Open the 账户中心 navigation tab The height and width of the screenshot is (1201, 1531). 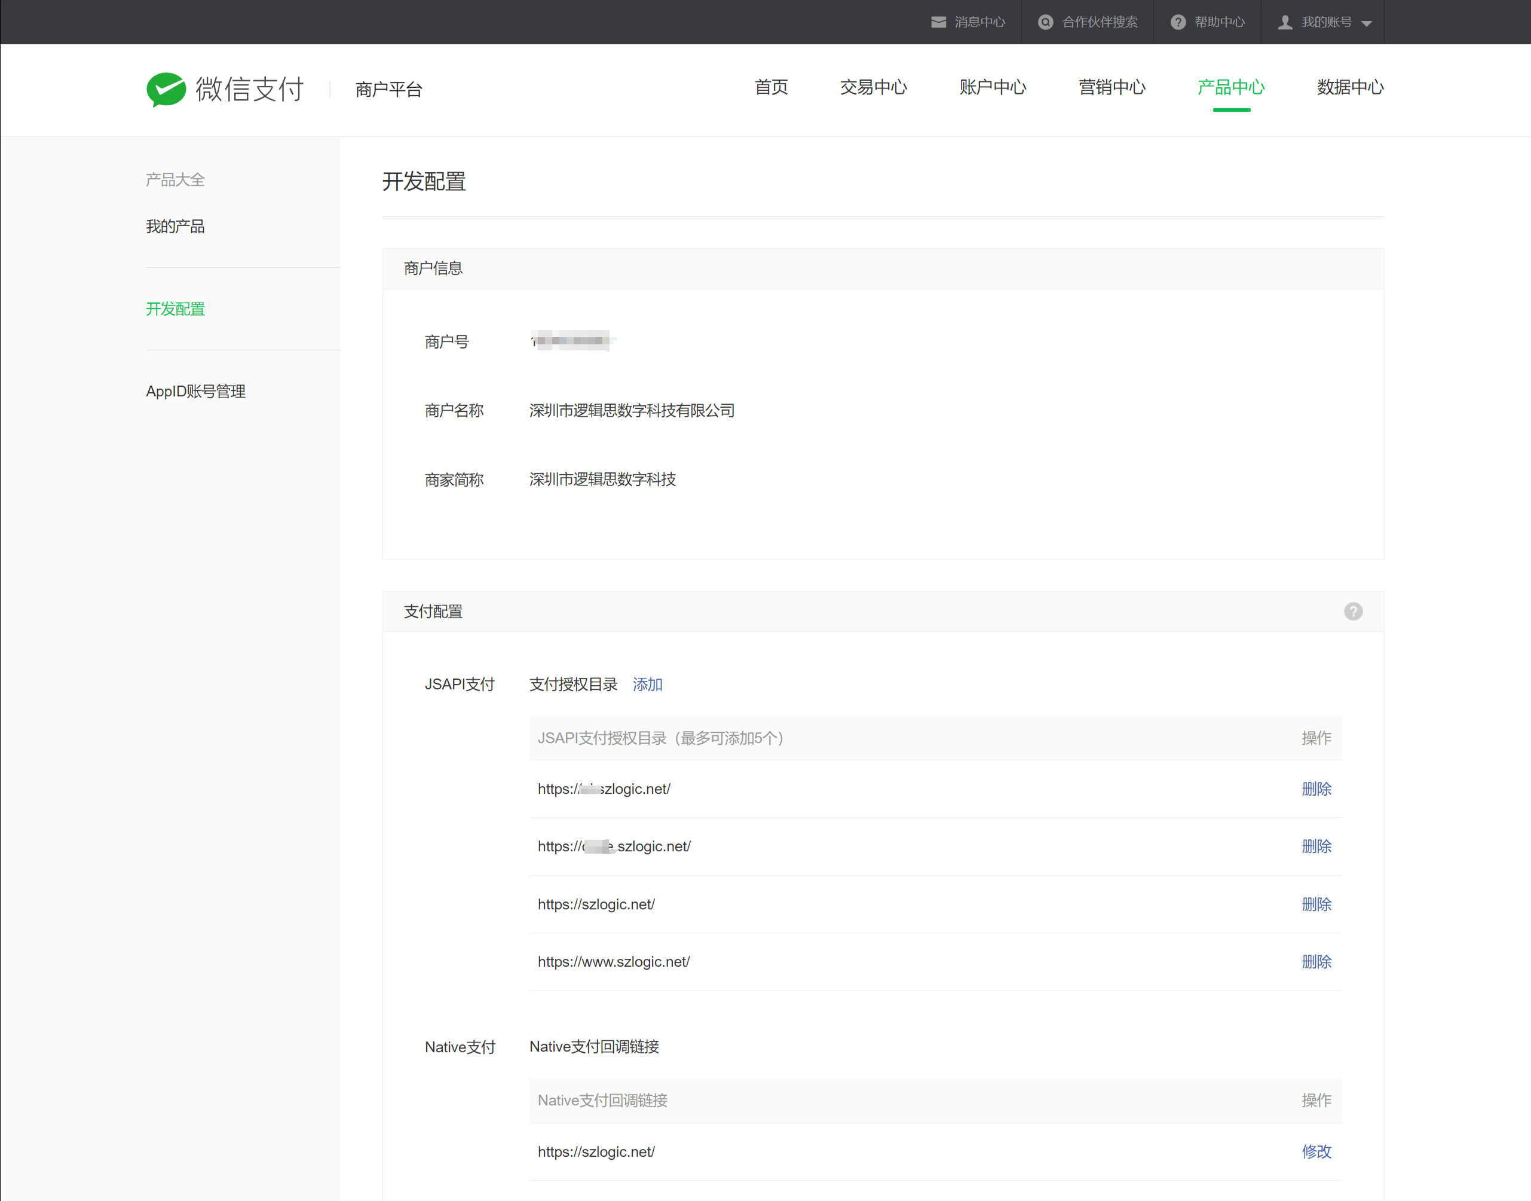[x=993, y=87]
